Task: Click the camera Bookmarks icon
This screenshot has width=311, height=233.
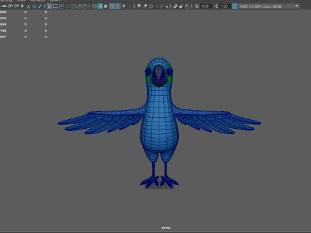Action: tap(22, 6)
